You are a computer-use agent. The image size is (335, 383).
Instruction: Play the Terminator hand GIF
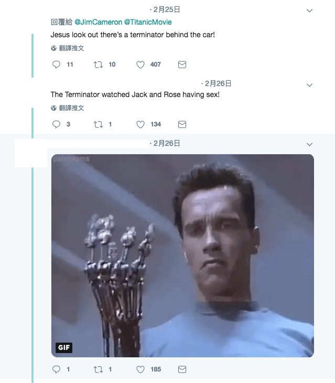(182, 256)
